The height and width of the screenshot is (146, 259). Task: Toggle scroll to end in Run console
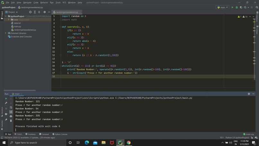[11, 112]
